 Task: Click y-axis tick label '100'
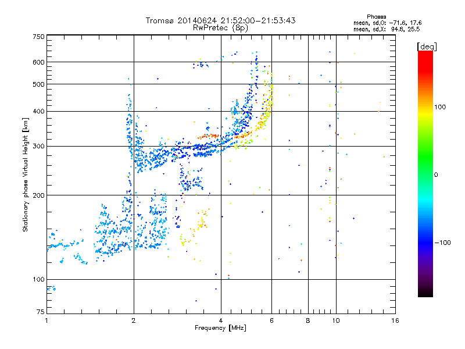tap(38, 280)
